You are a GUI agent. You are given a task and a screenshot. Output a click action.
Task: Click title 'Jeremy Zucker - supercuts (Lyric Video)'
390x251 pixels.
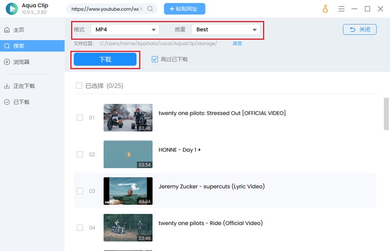point(212,187)
